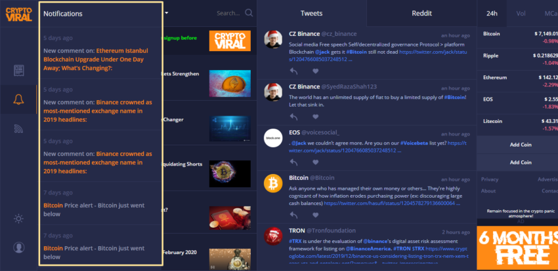Select the 24h price tab
The image size is (558, 271).
coord(492,14)
